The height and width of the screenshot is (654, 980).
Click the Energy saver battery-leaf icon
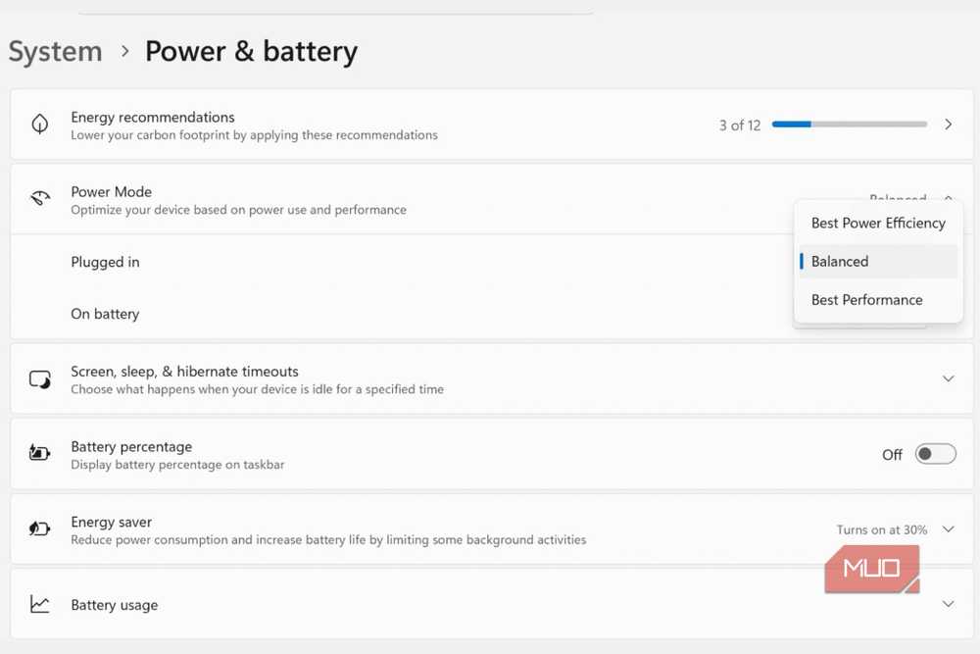40,528
